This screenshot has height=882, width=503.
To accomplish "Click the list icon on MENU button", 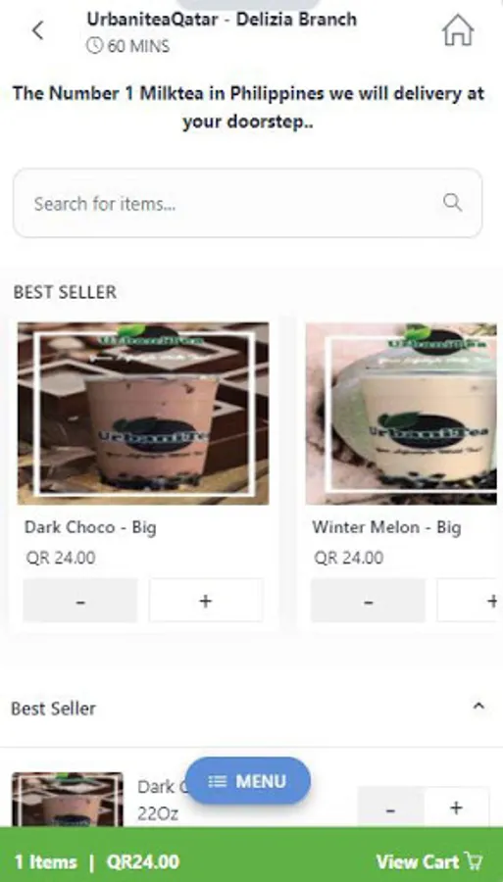I will tap(218, 781).
